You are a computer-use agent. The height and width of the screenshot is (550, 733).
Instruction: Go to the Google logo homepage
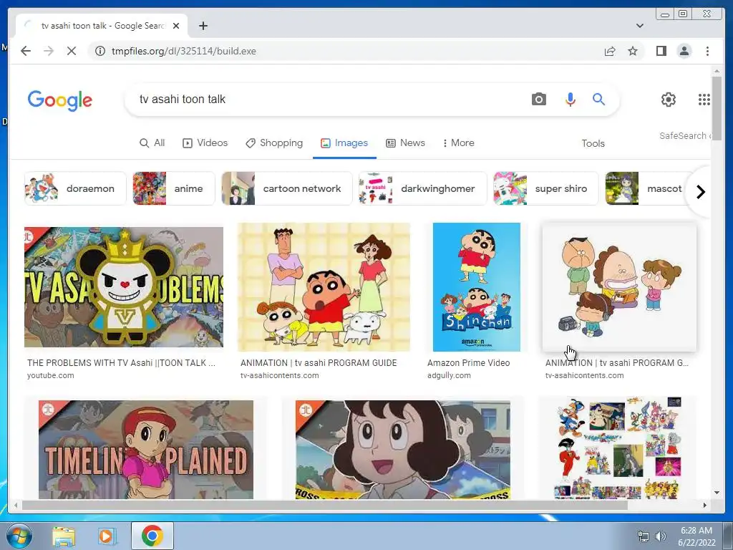click(60, 100)
